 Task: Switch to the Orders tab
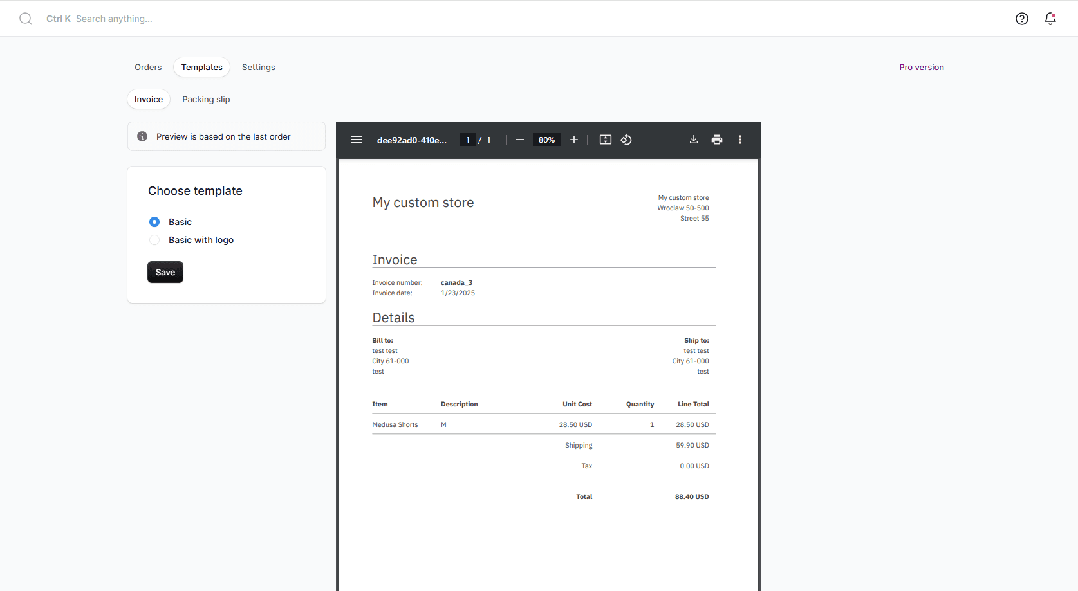[148, 67]
